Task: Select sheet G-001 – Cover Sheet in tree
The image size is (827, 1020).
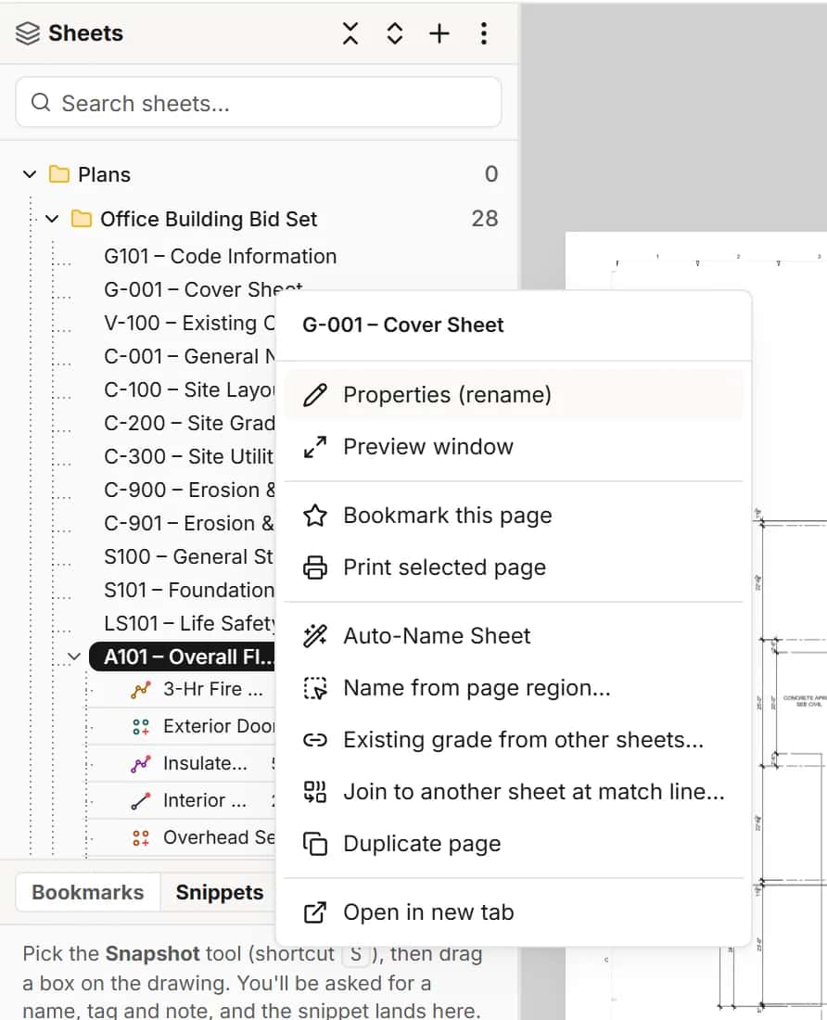Action: (203, 289)
